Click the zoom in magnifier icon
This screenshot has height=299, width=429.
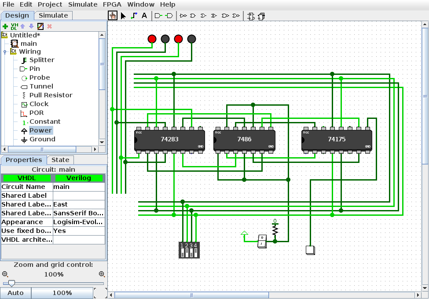point(102,274)
